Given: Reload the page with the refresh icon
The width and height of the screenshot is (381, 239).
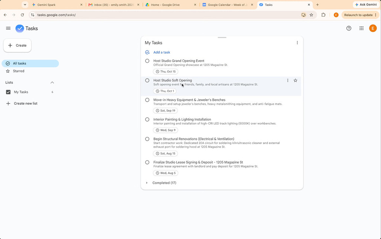Looking at the screenshot, I should click(22, 15).
